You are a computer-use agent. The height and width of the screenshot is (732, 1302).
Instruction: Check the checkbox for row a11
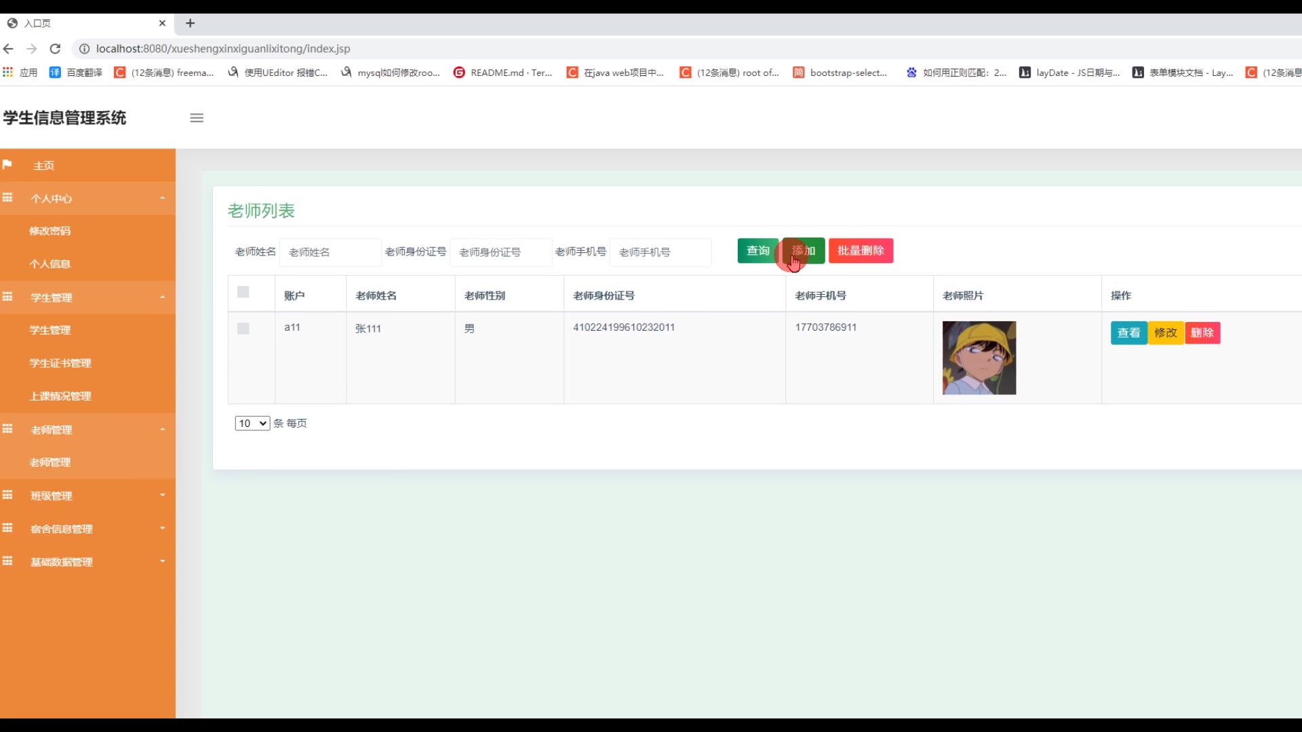click(x=243, y=329)
